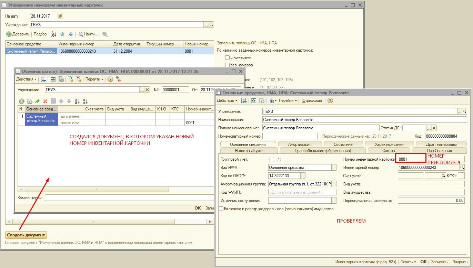This screenshot has width=473, height=268.
Task: Enable the 'с номерами' checkbox
Action: pos(227,57)
